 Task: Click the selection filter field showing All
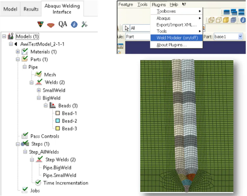coord(140,28)
